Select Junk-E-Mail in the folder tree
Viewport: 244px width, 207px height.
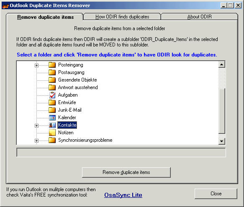[70, 110]
